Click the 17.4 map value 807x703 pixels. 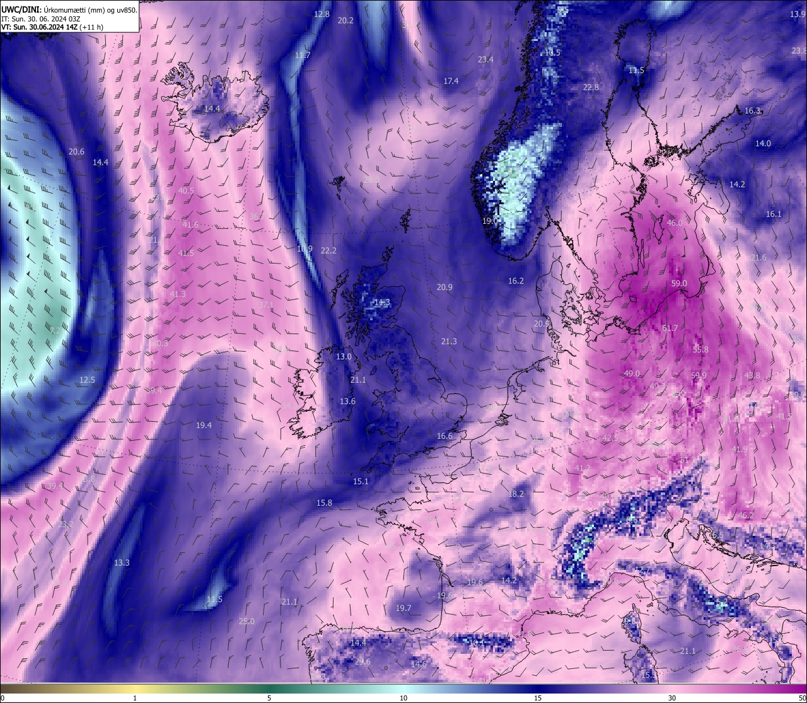click(451, 81)
